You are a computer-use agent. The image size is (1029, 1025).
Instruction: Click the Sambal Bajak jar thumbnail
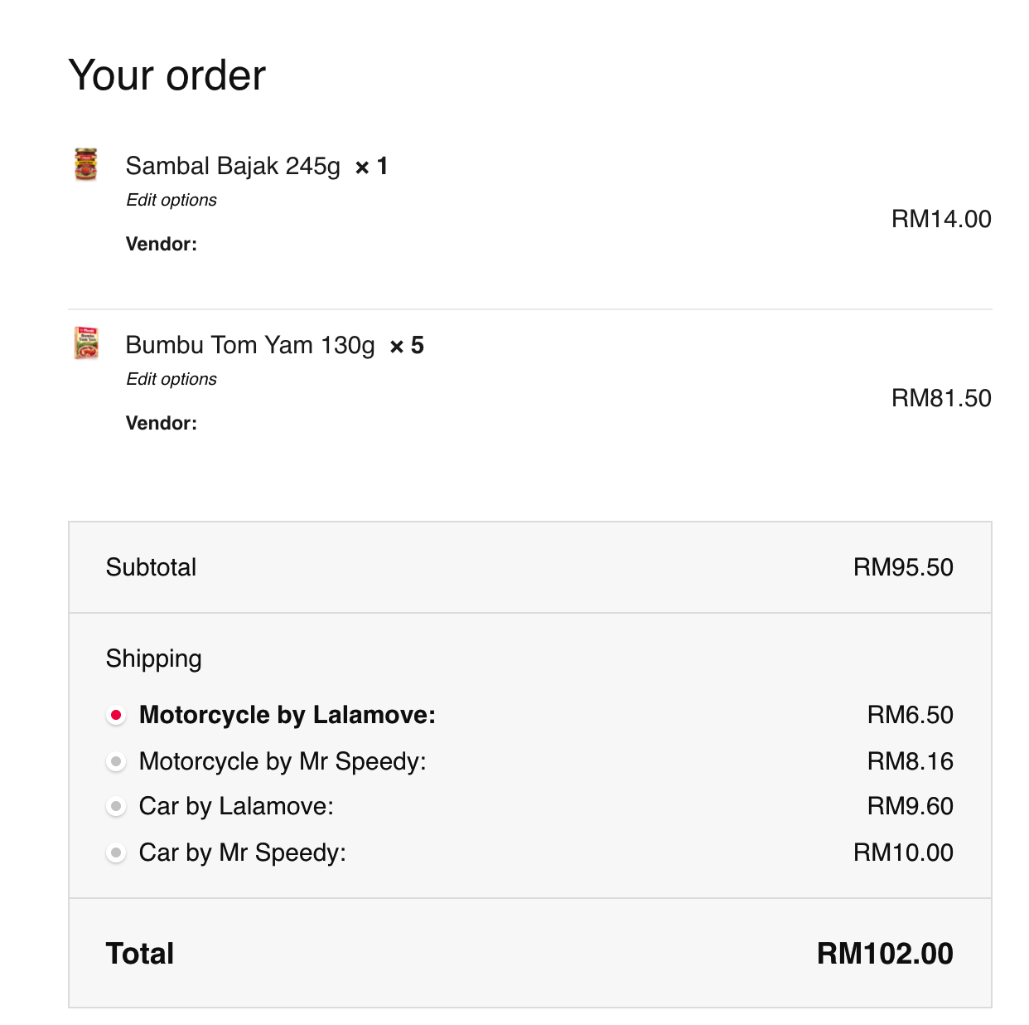[x=86, y=164]
